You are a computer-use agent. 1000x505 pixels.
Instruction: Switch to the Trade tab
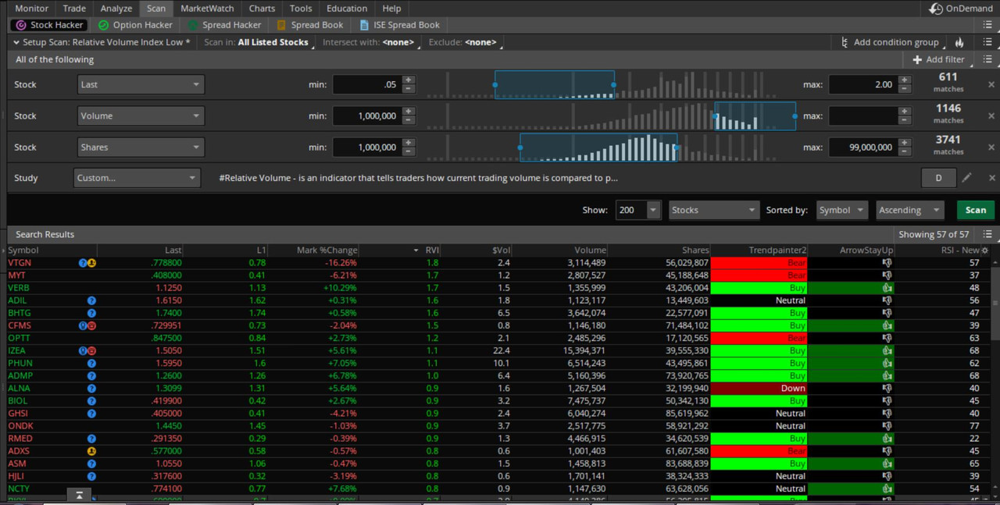tap(74, 9)
